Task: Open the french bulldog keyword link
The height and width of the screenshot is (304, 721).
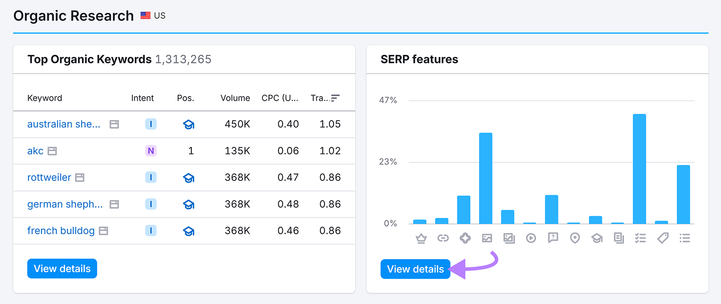Action: click(x=61, y=231)
